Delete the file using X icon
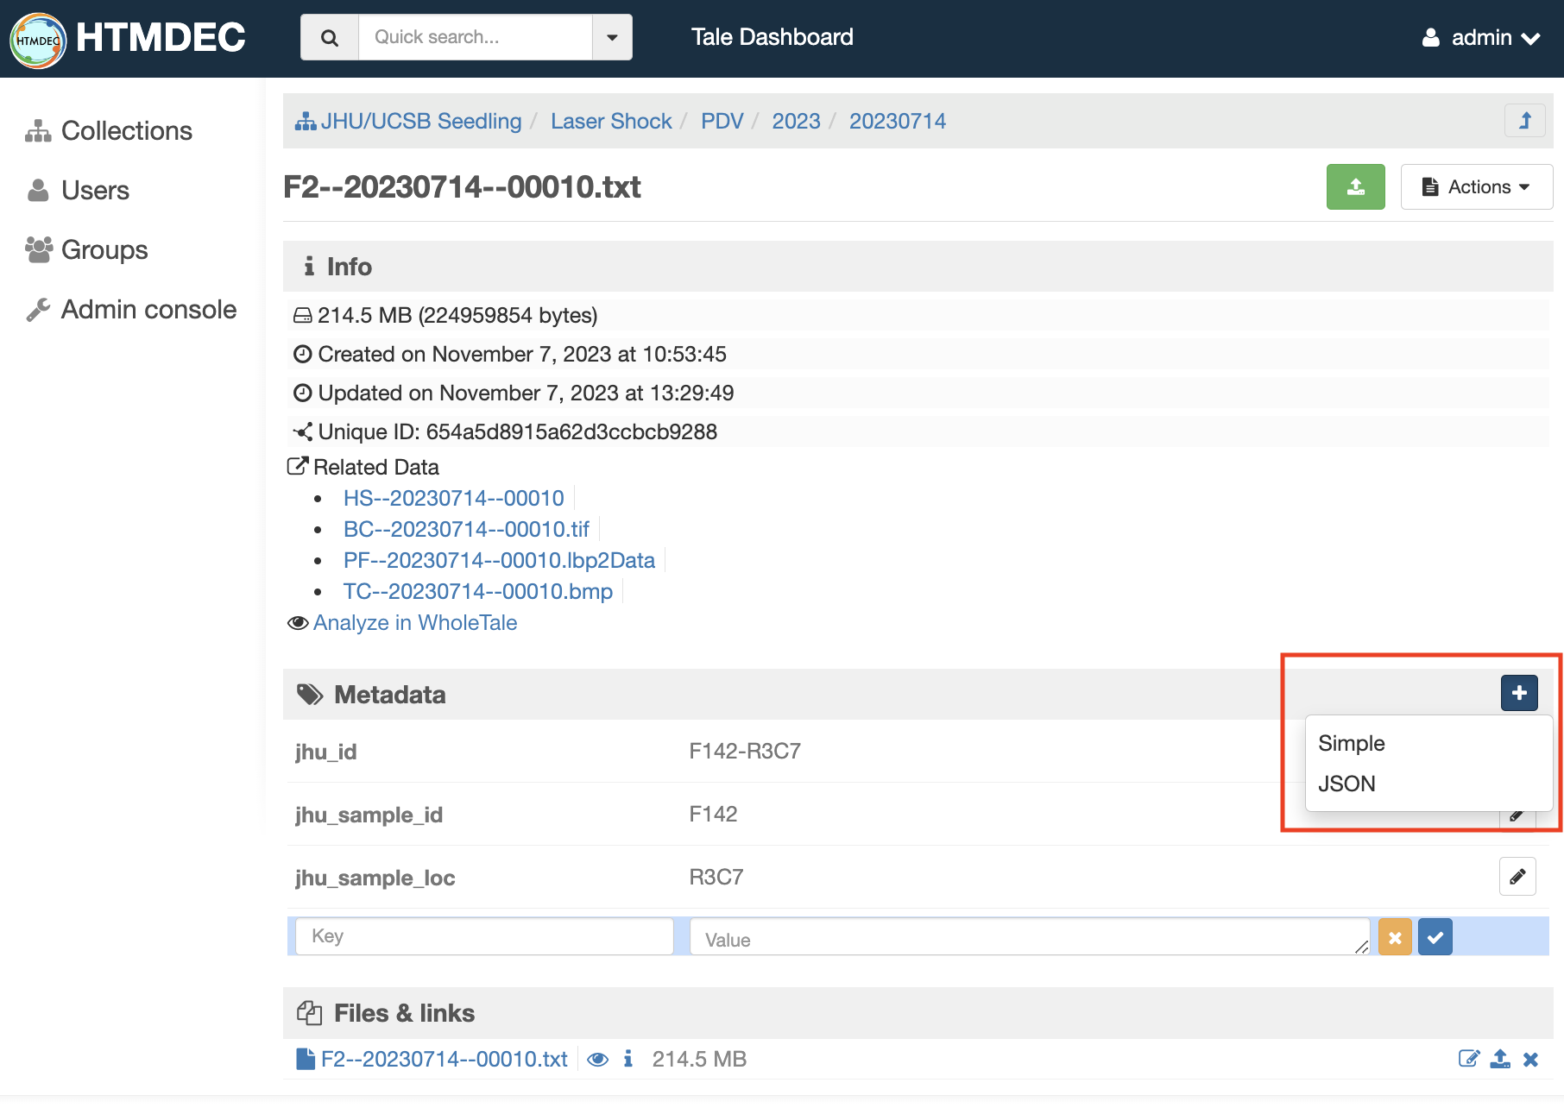The width and height of the screenshot is (1564, 1108). (1530, 1059)
